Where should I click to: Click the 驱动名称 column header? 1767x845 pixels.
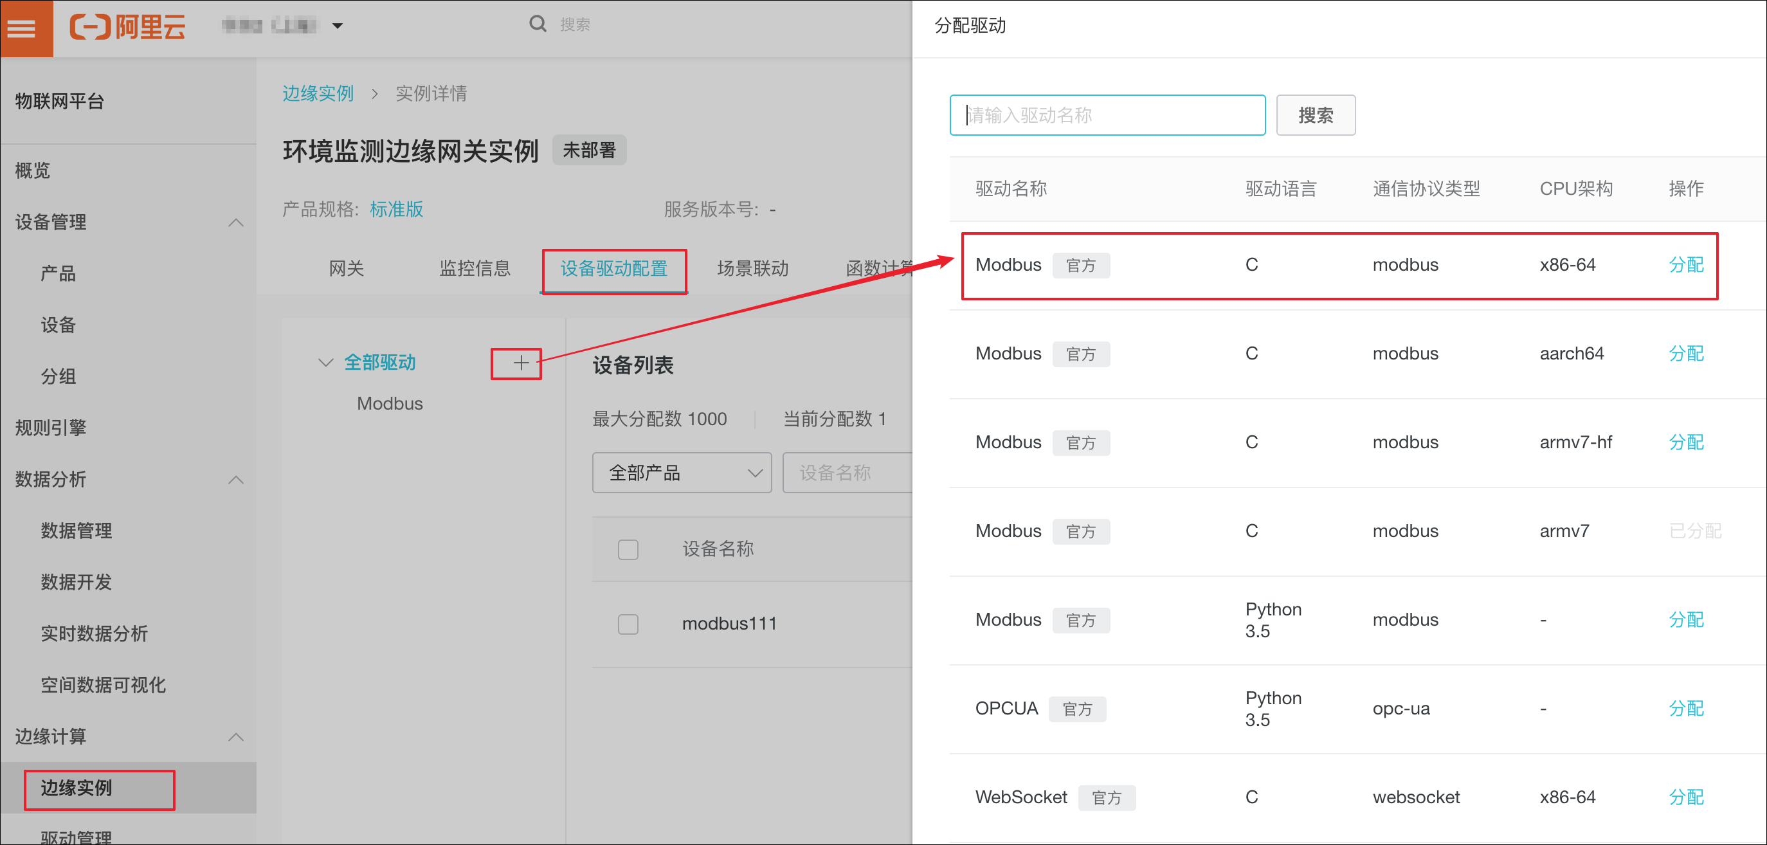coord(1011,188)
